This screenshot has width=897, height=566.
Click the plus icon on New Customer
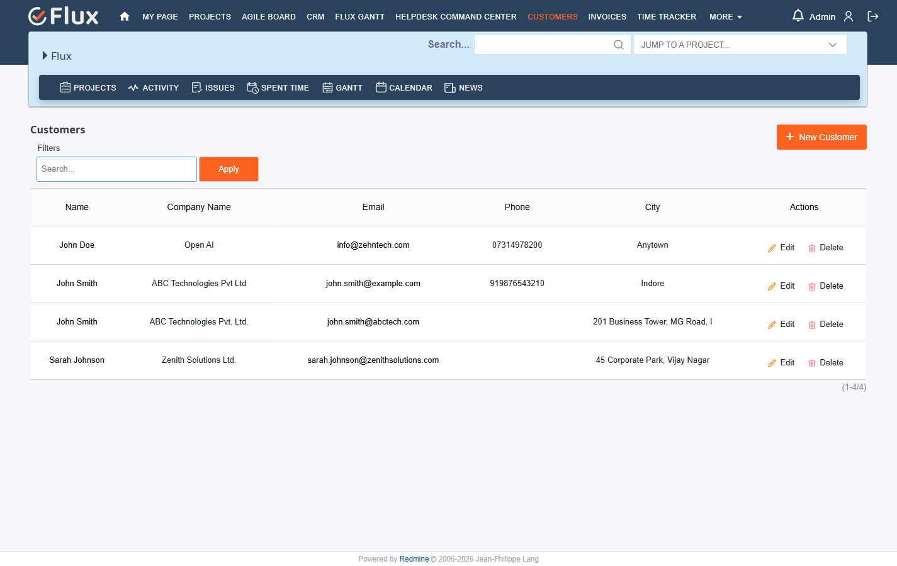click(x=790, y=136)
